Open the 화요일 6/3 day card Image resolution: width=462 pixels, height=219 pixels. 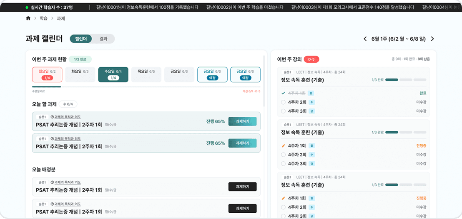click(x=80, y=74)
